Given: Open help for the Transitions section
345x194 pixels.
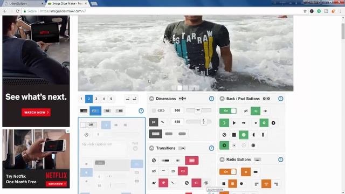Looking at the screenshot, I should point(211,148).
